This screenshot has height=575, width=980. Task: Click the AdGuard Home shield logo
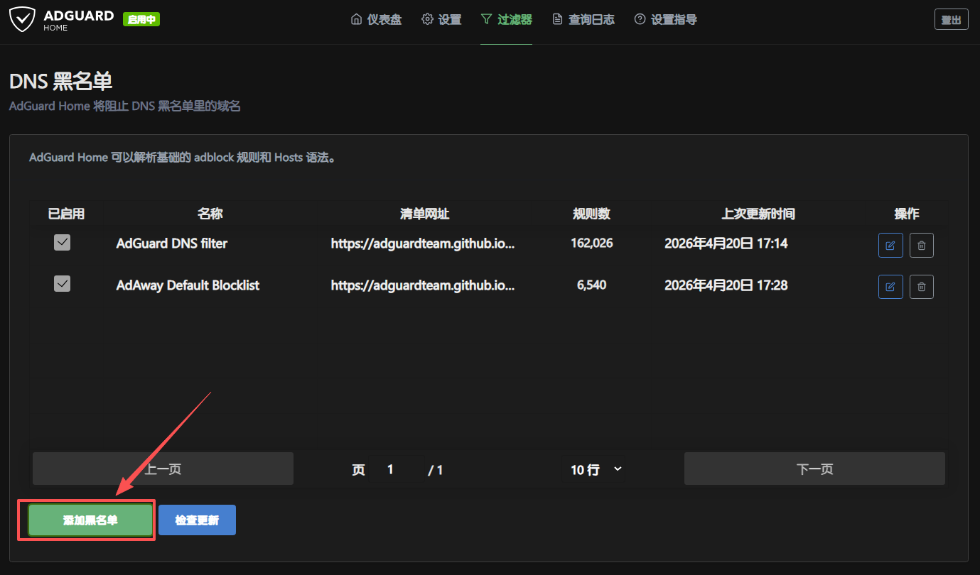[x=22, y=20]
